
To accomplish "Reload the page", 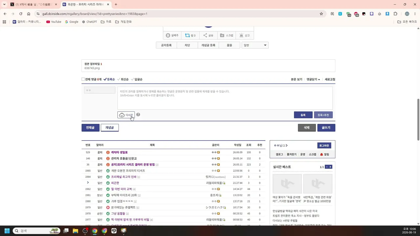I will click(21, 14).
